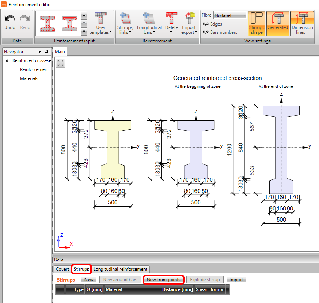Image resolution: width=319 pixels, height=303 pixels.
Task: Switch to the Longitudinal reinforcement tab
Action: point(120,269)
